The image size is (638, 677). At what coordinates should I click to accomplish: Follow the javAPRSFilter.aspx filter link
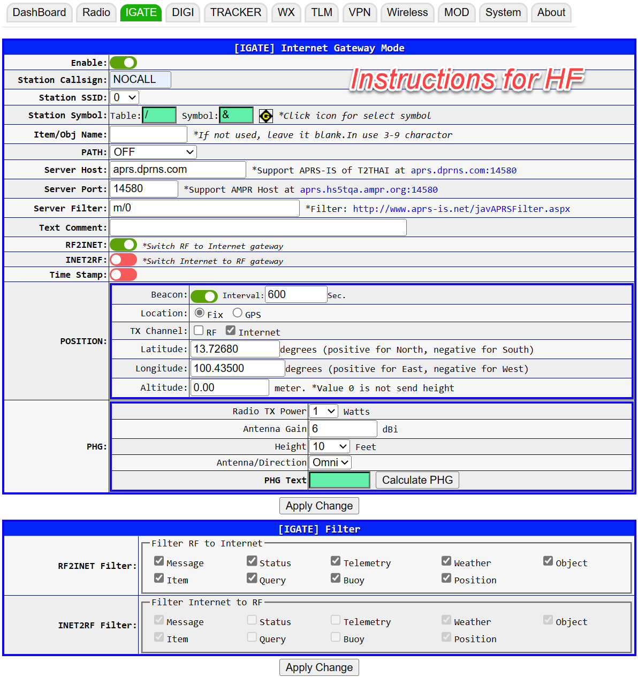point(461,209)
